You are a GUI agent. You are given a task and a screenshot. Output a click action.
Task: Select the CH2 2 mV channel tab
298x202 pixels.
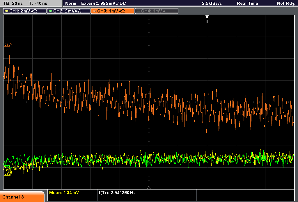click(69, 11)
